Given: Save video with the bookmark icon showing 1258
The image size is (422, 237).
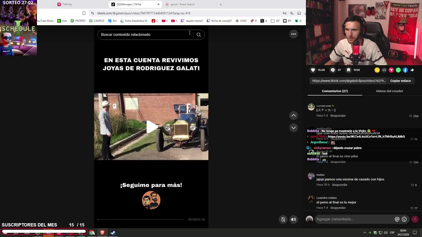Looking at the screenshot, I should click(348, 70).
